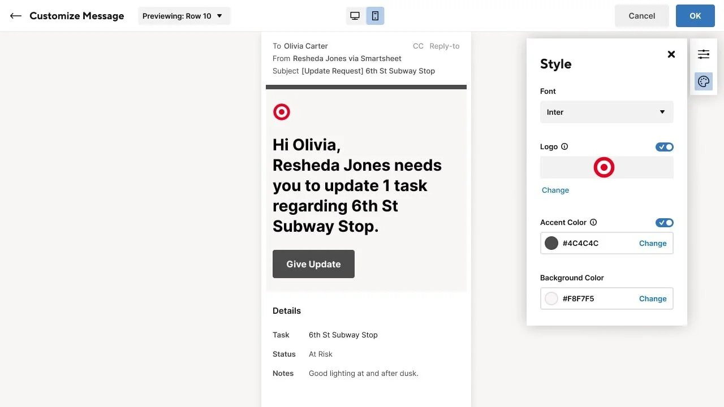
Task: Click the CC link in email header
Action: (x=418, y=46)
